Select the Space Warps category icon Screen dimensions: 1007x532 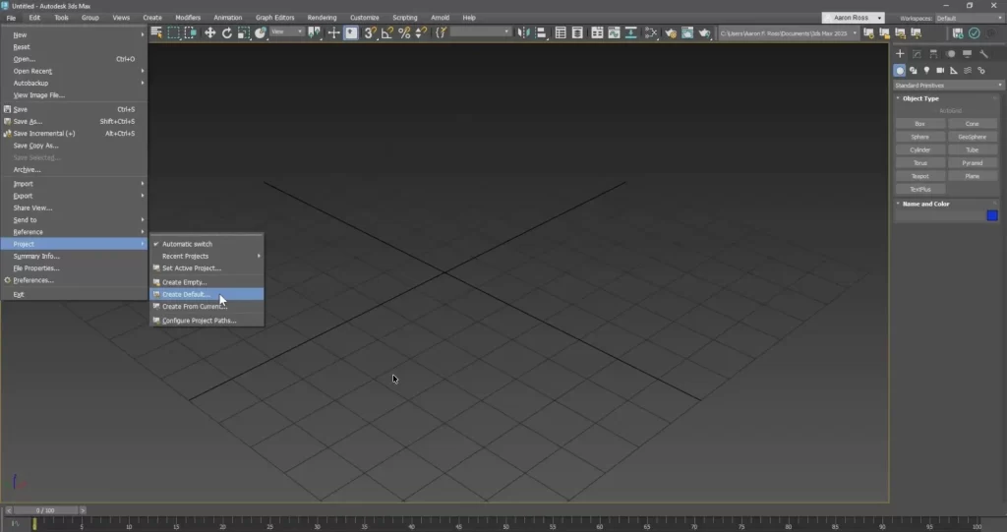968,71
